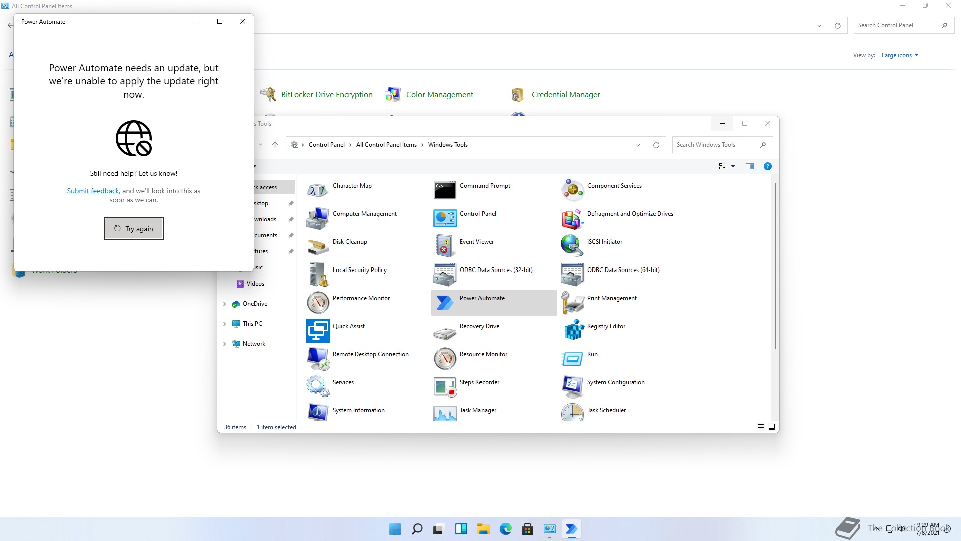Launch Microsoft Edge from taskbar
Viewport: 961px width, 541px height.
(505, 529)
